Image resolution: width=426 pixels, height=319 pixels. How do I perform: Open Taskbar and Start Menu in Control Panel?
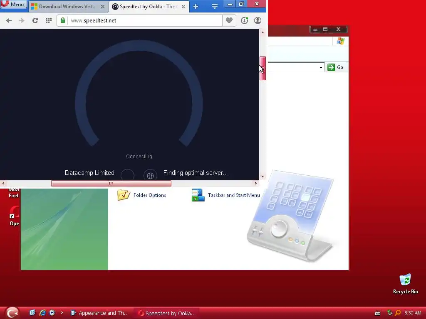tap(234, 195)
